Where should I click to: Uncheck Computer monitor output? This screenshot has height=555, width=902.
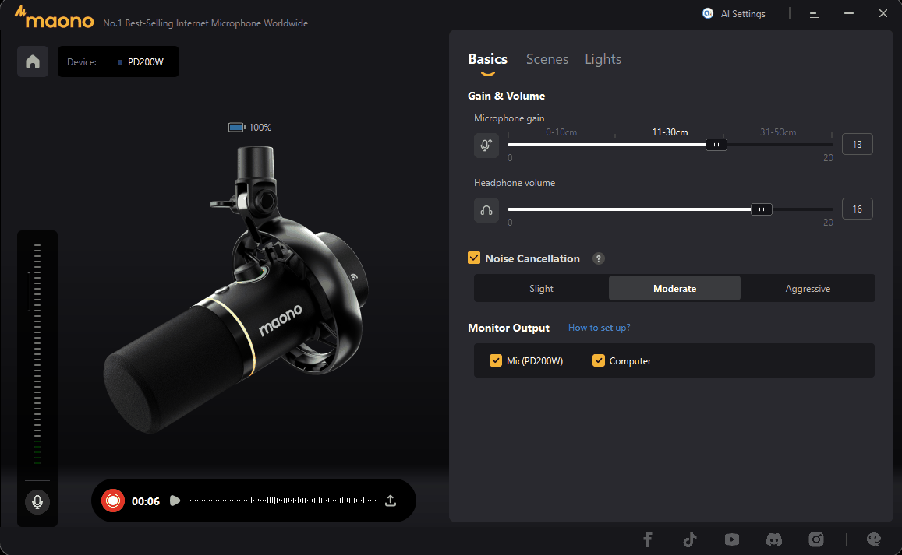click(598, 360)
